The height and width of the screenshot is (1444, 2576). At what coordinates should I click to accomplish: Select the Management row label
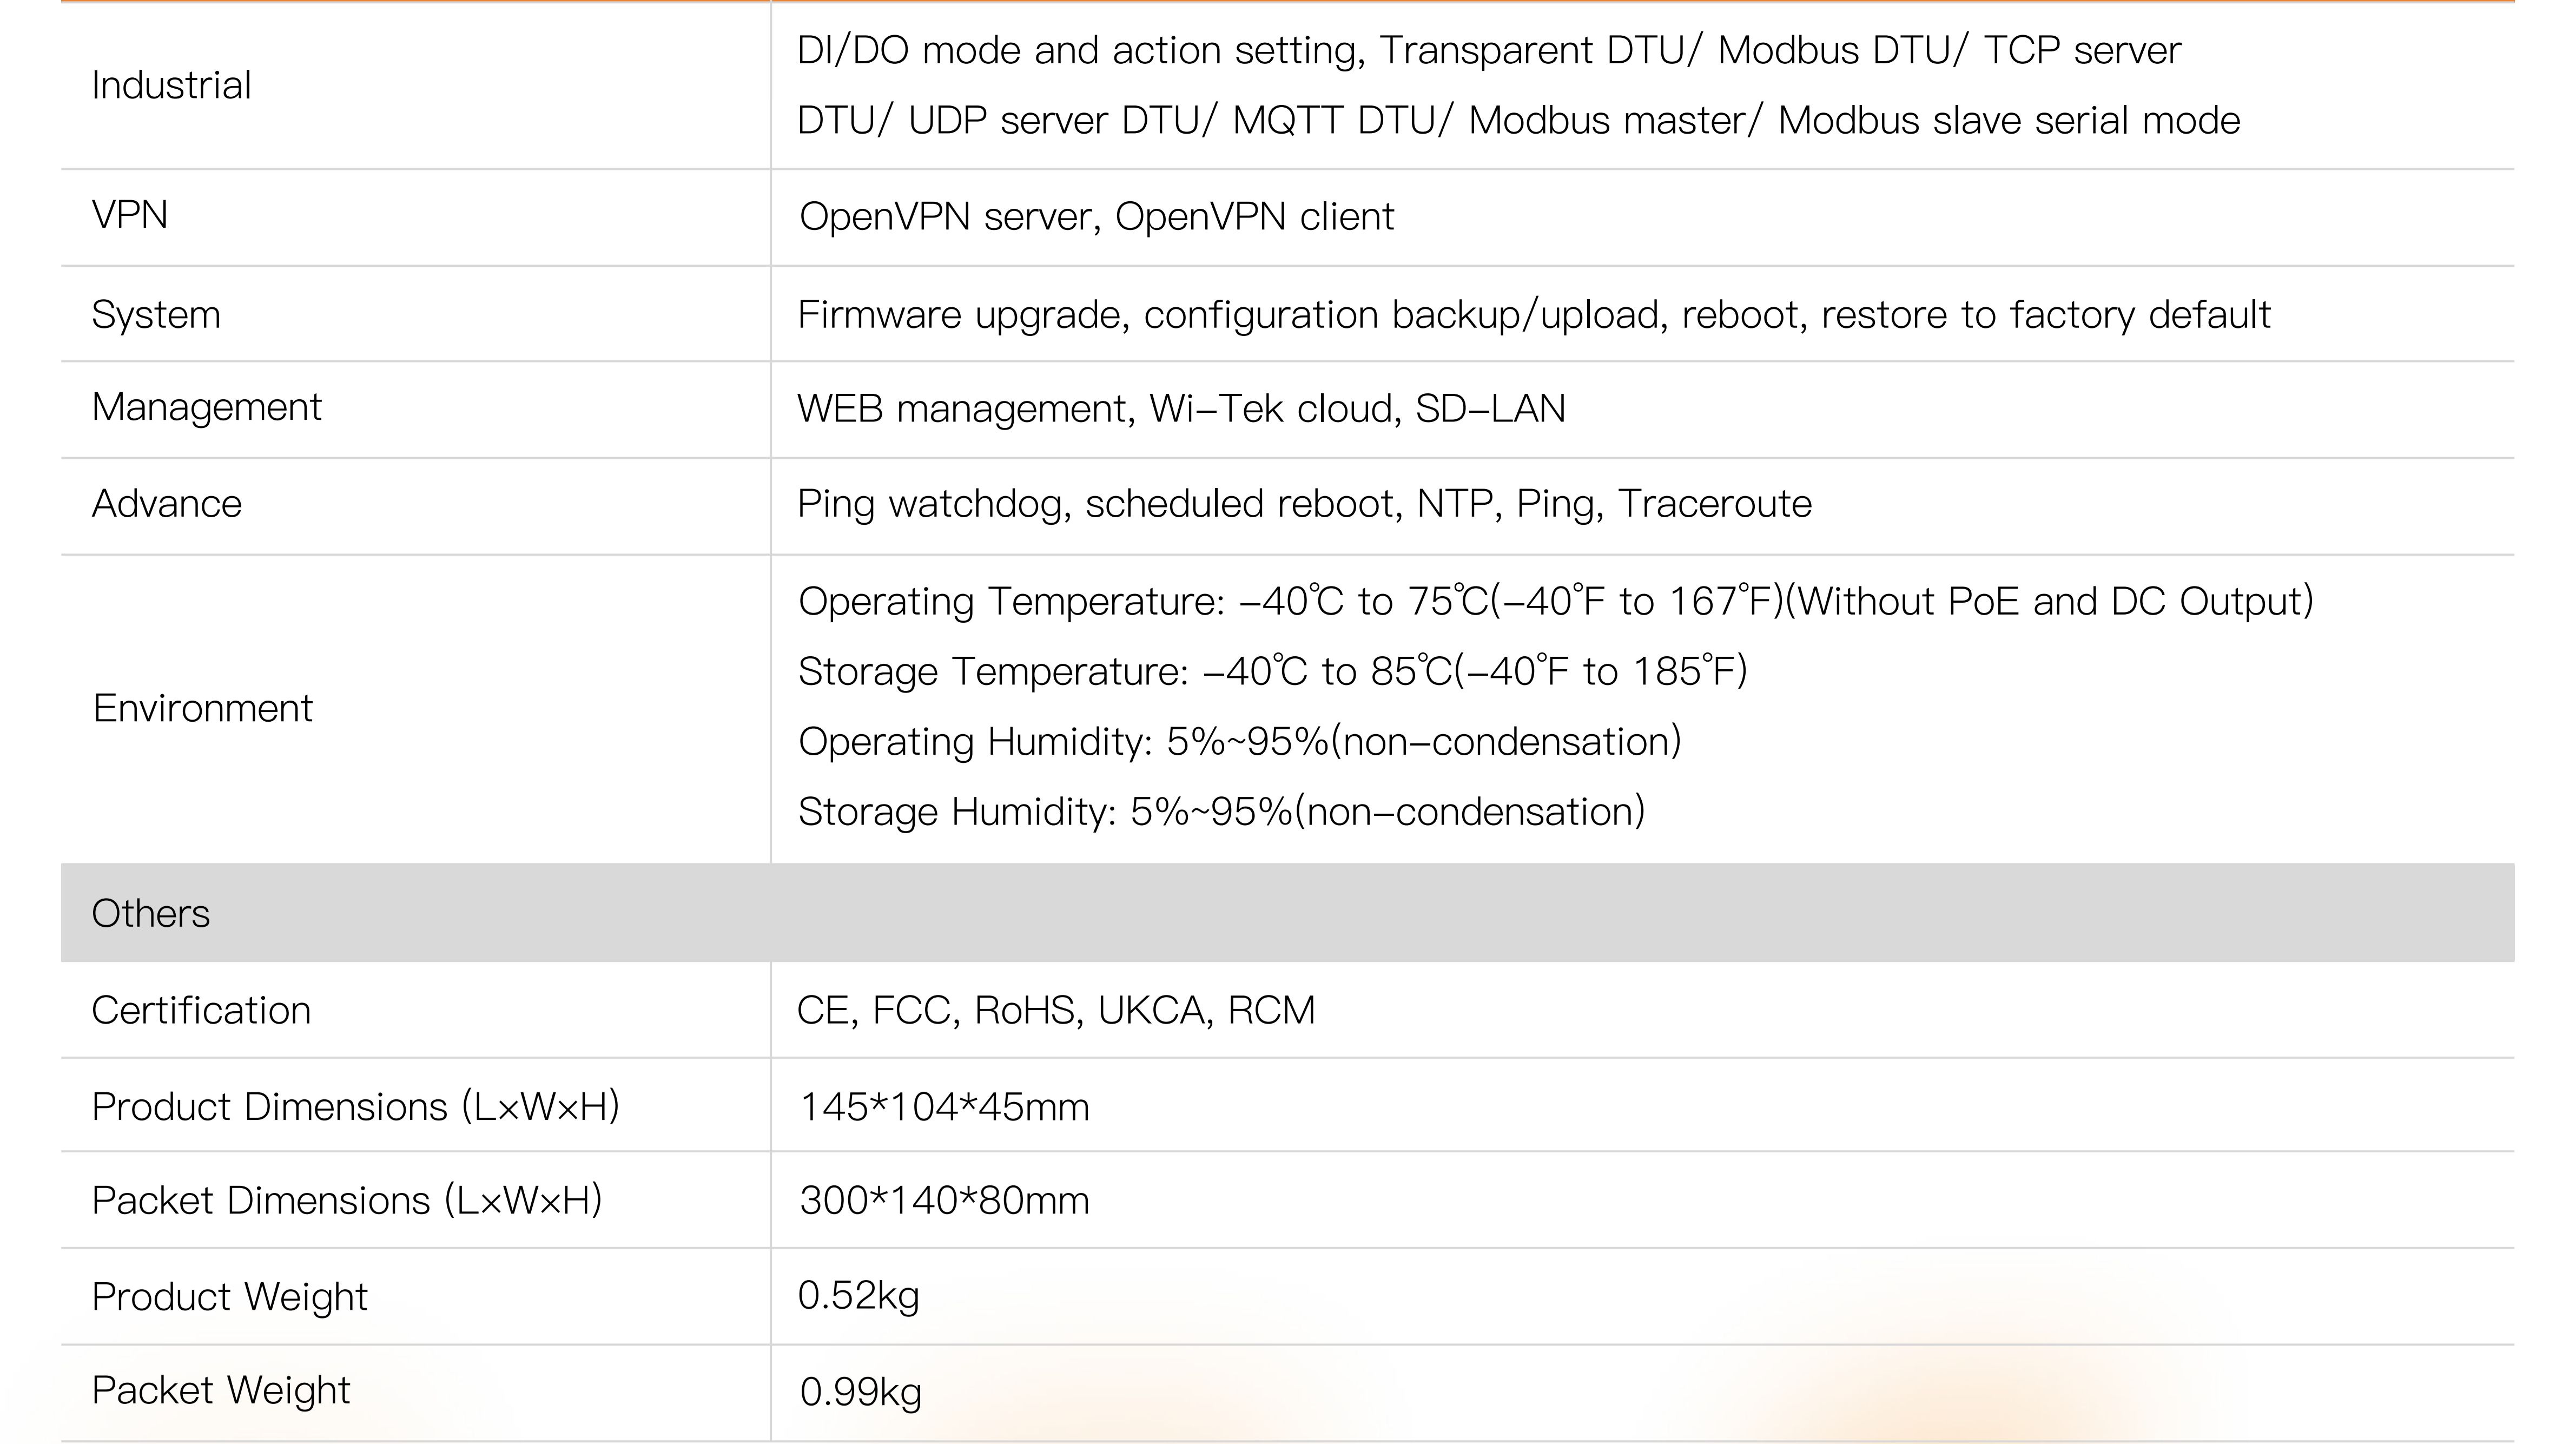pos(206,407)
